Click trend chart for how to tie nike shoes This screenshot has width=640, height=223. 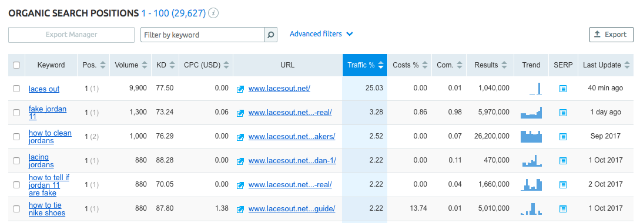[x=531, y=209]
